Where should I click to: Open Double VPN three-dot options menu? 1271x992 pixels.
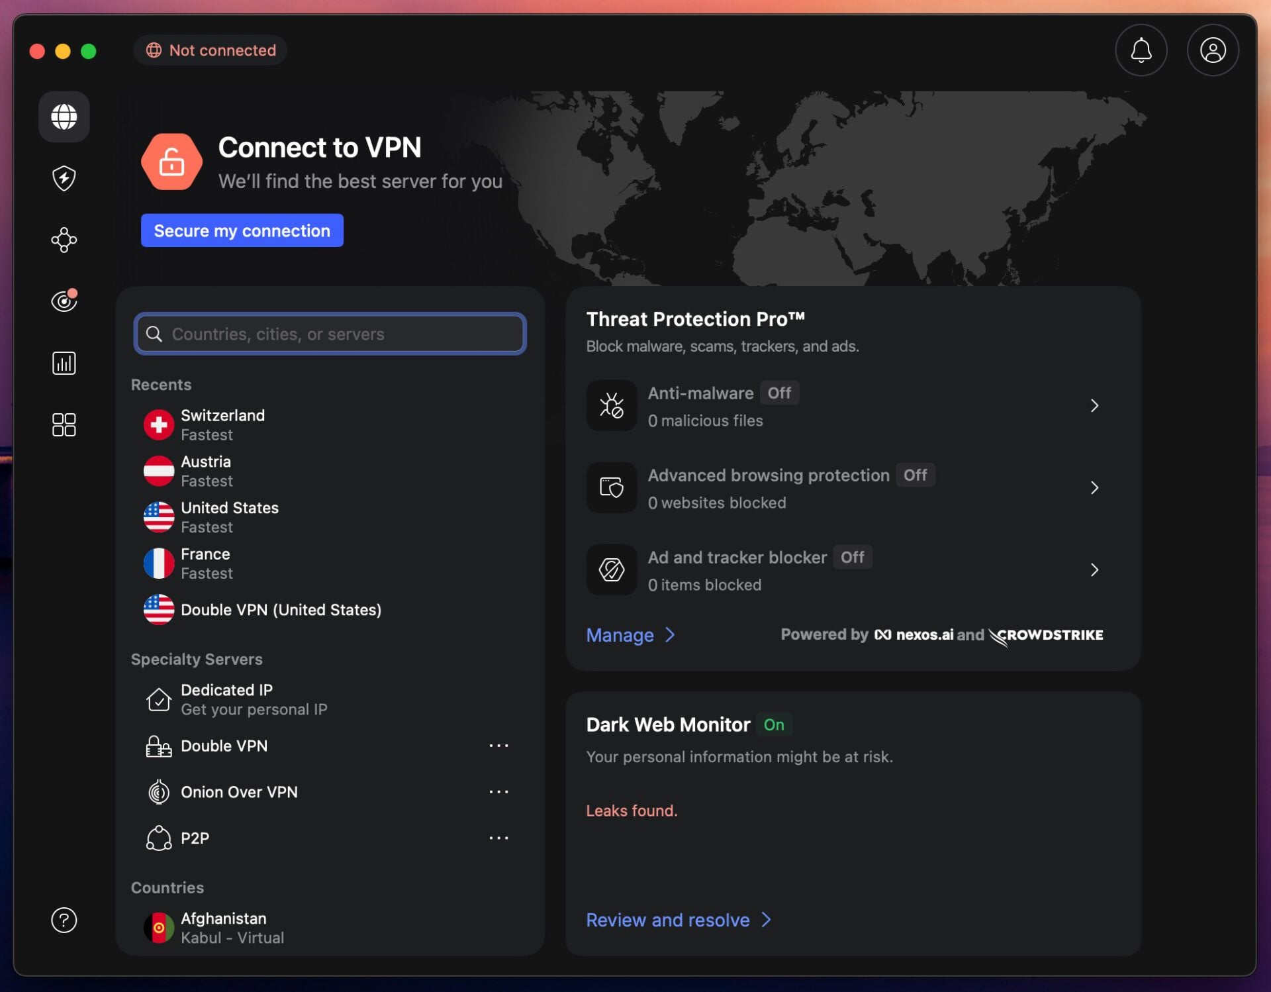point(498,746)
